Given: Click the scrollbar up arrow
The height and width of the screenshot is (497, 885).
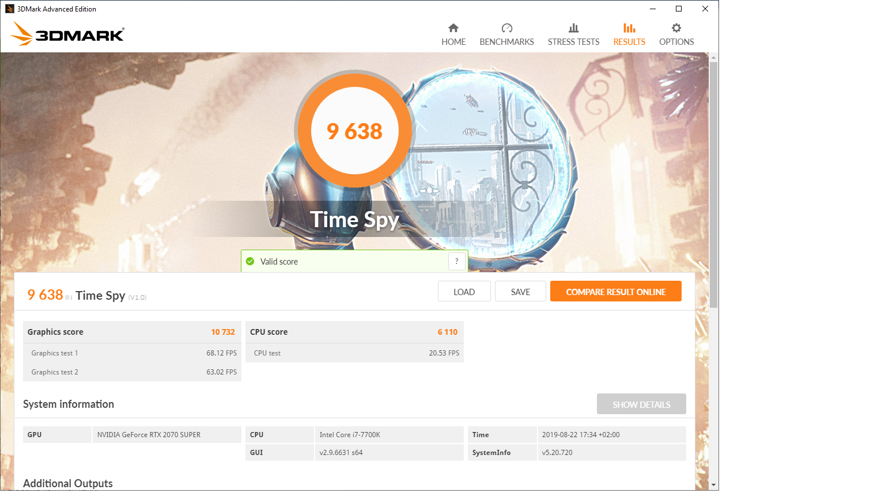Looking at the screenshot, I should (714, 58).
